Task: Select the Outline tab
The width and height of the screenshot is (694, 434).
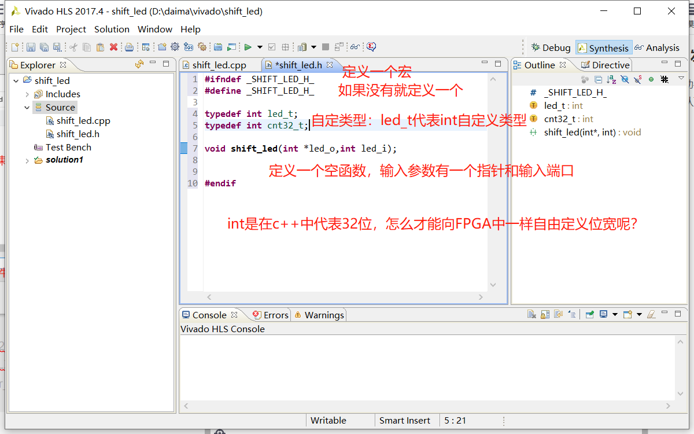Action: pyautogui.click(x=540, y=65)
